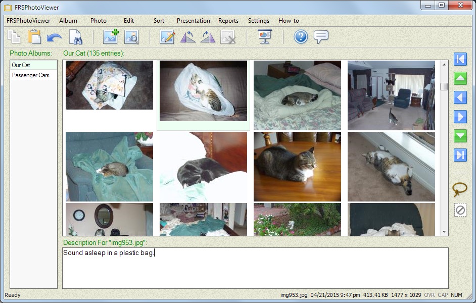Click the 413.41 KB file size text

click(375, 295)
